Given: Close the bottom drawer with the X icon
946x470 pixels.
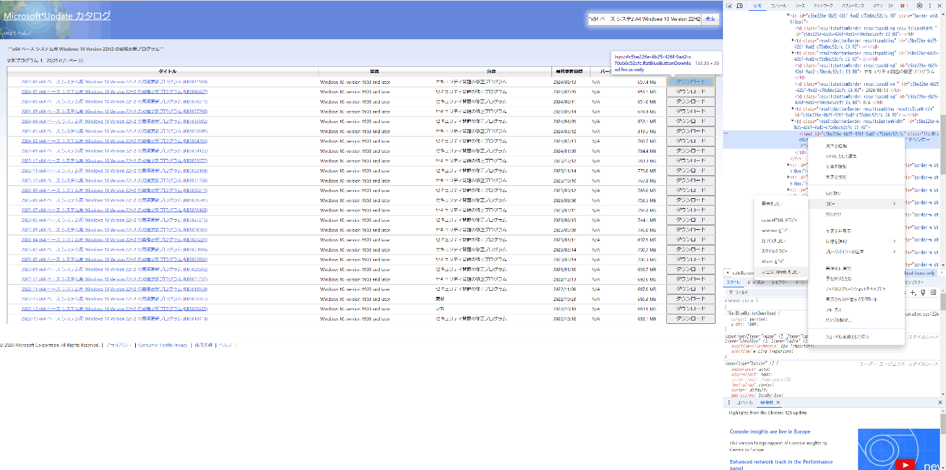Looking at the screenshot, I should point(940,402).
